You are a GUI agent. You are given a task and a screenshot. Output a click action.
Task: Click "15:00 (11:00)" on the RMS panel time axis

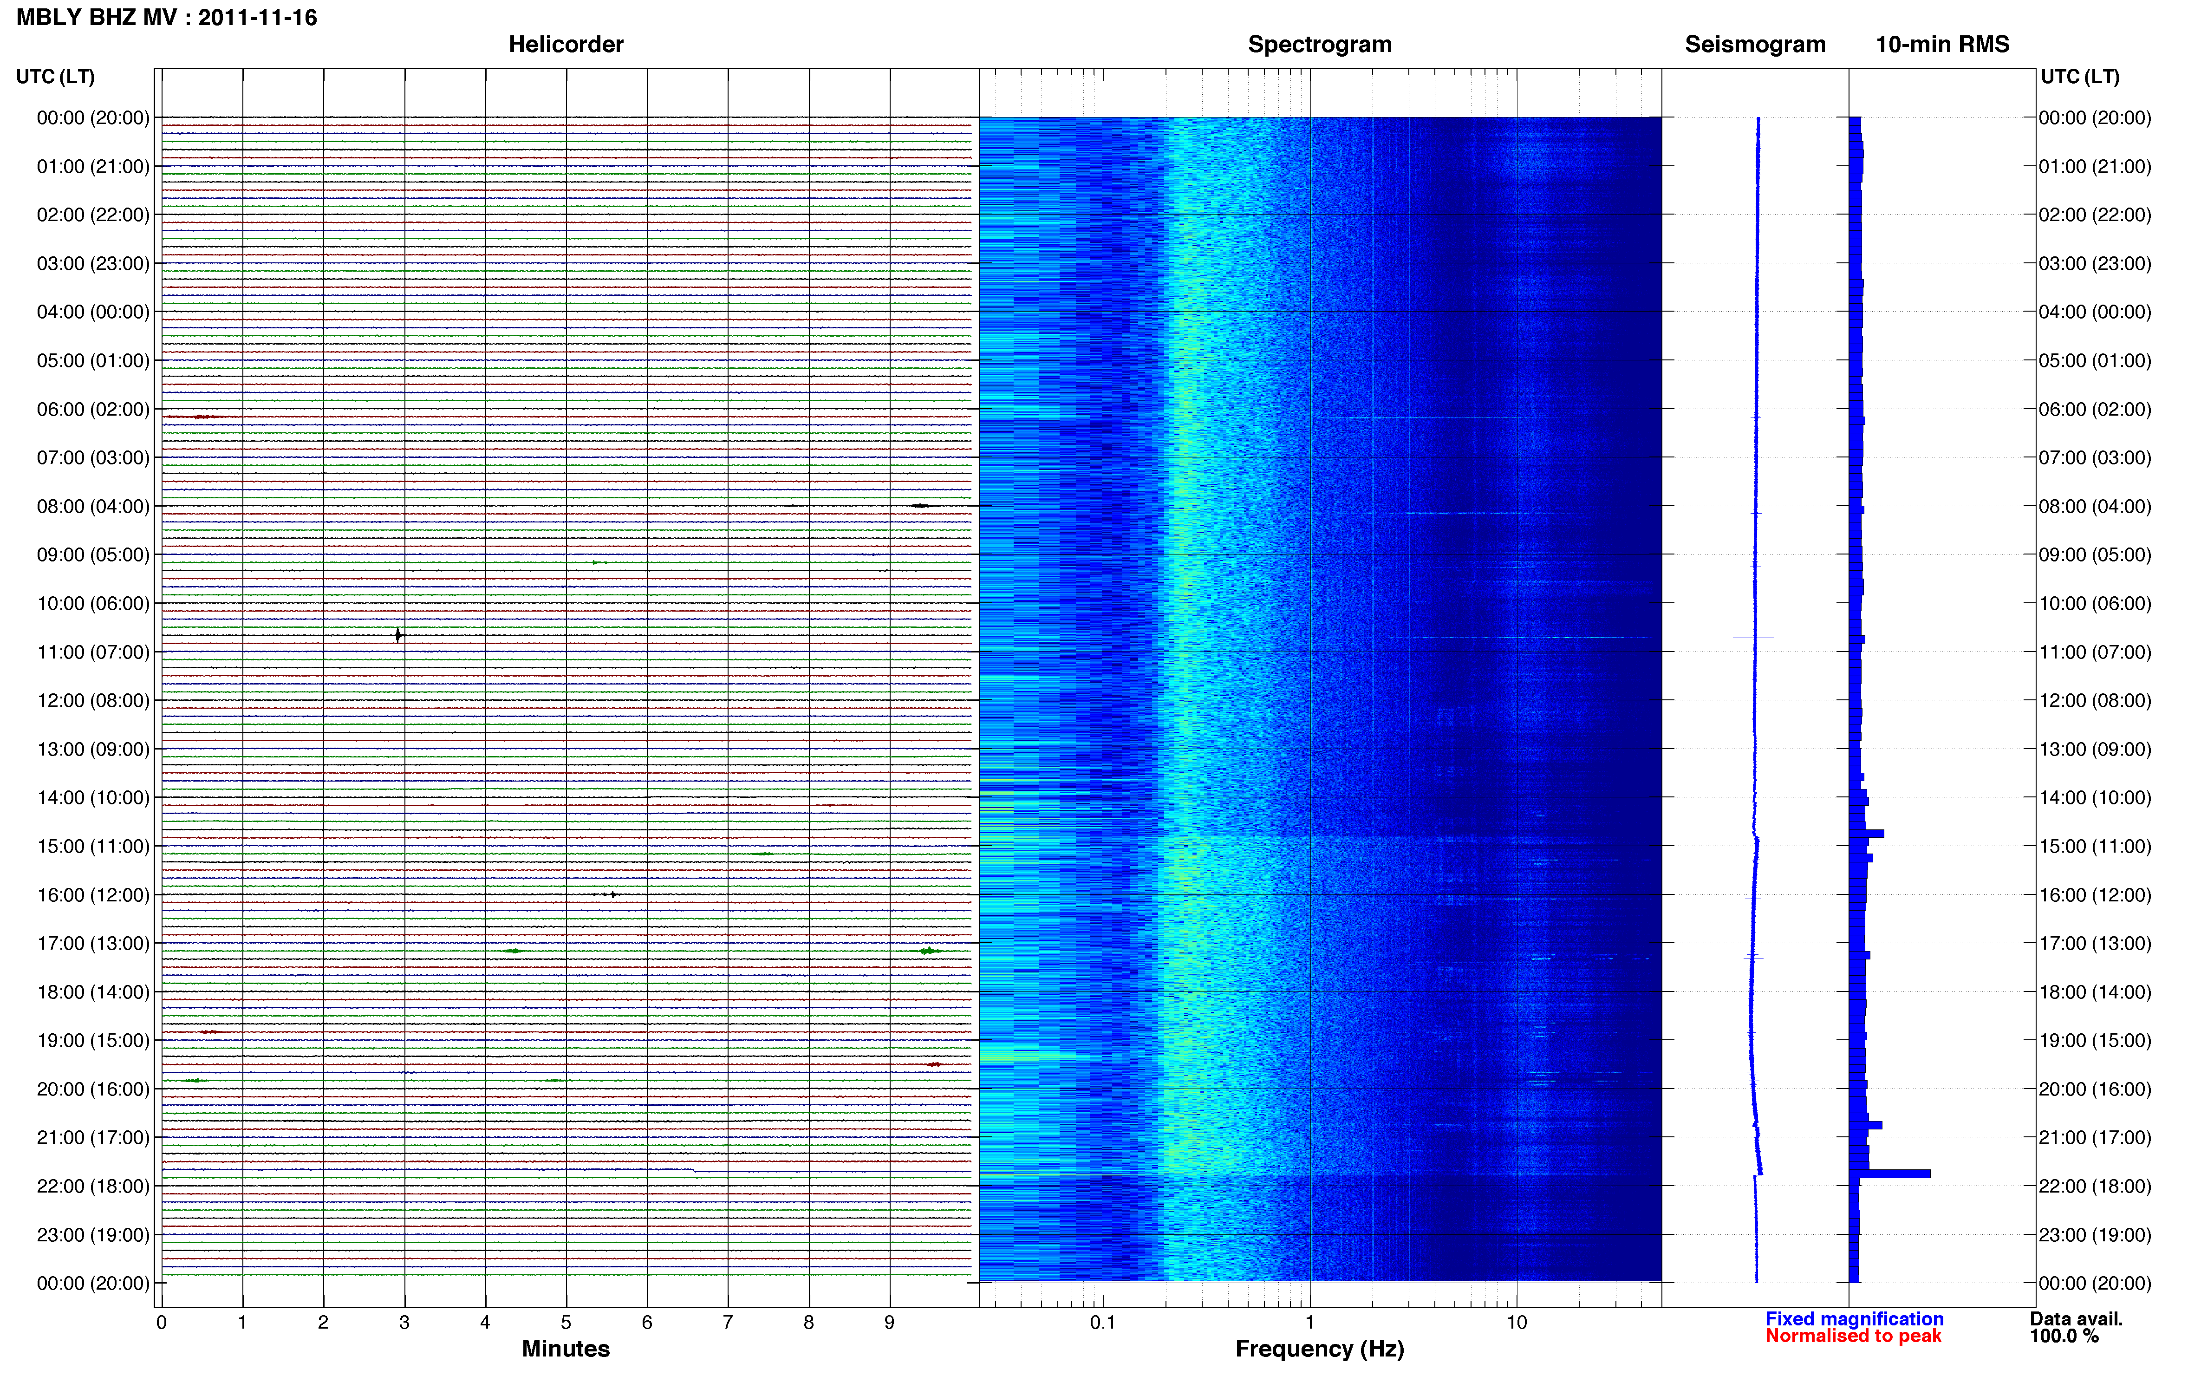pos(2095,846)
